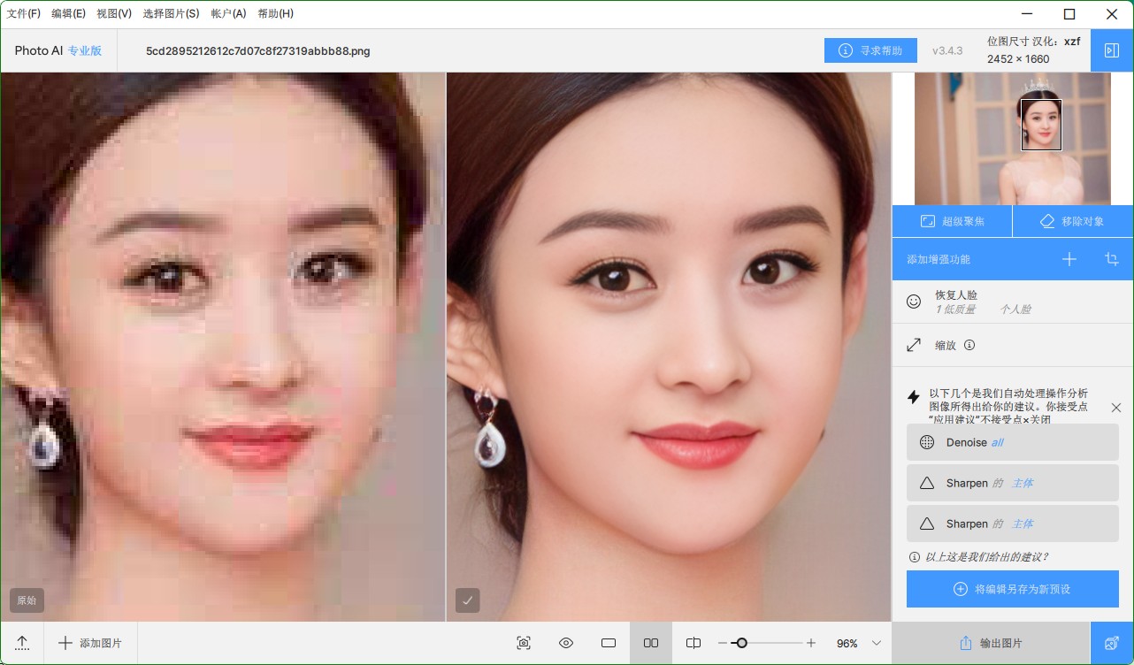Switch to side-by-side view layout
This screenshot has height=665, width=1134.
click(x=651, y=643)
